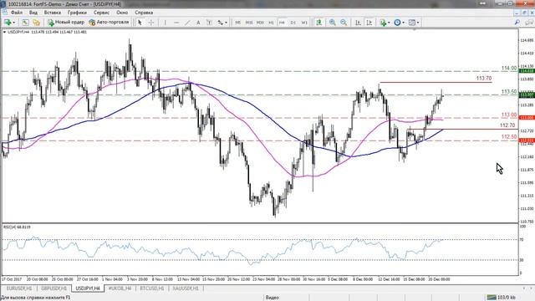Screen dimensions: 535x301
Task: Click the indicators list icon
Action: (x=383, y=23)
